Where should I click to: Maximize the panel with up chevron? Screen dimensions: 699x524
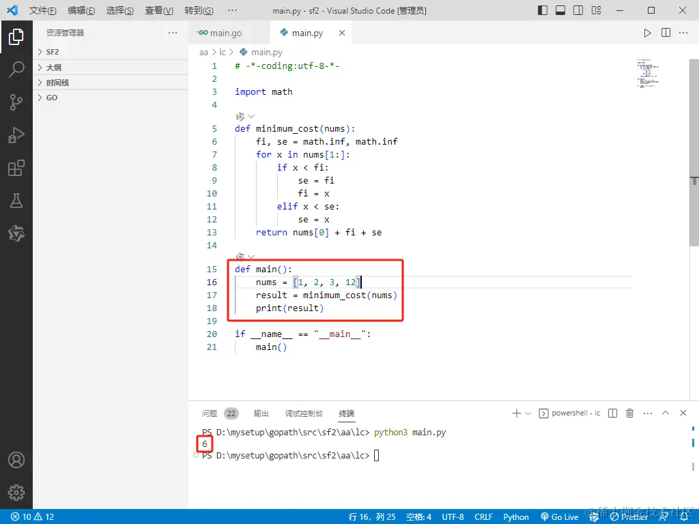point(665,413)
